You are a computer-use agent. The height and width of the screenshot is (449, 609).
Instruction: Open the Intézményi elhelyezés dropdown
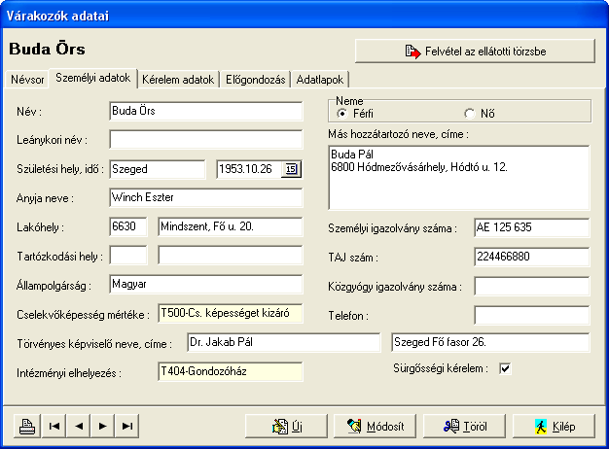tap(230, 371)
